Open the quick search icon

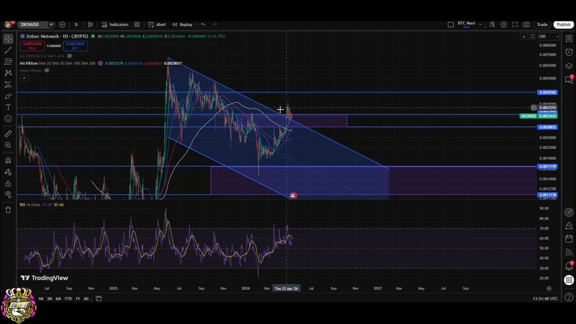(x=492, y=25)
